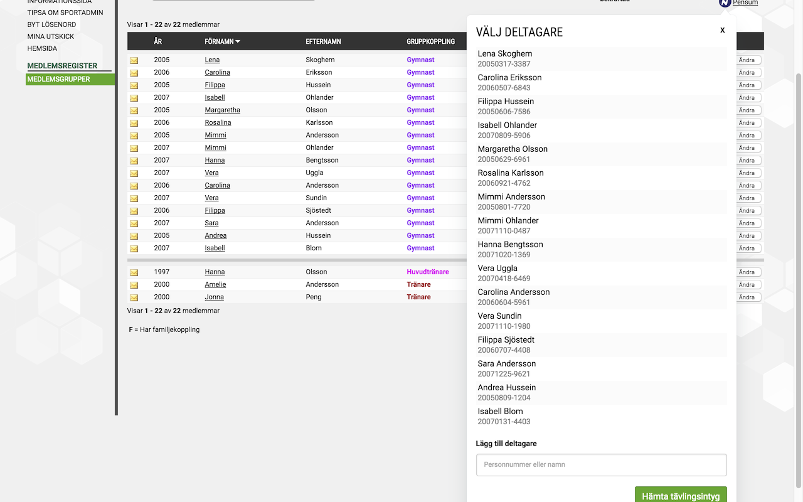
Task: Click the mail icon for Lena Skoghem
Action: coord(134,60)
